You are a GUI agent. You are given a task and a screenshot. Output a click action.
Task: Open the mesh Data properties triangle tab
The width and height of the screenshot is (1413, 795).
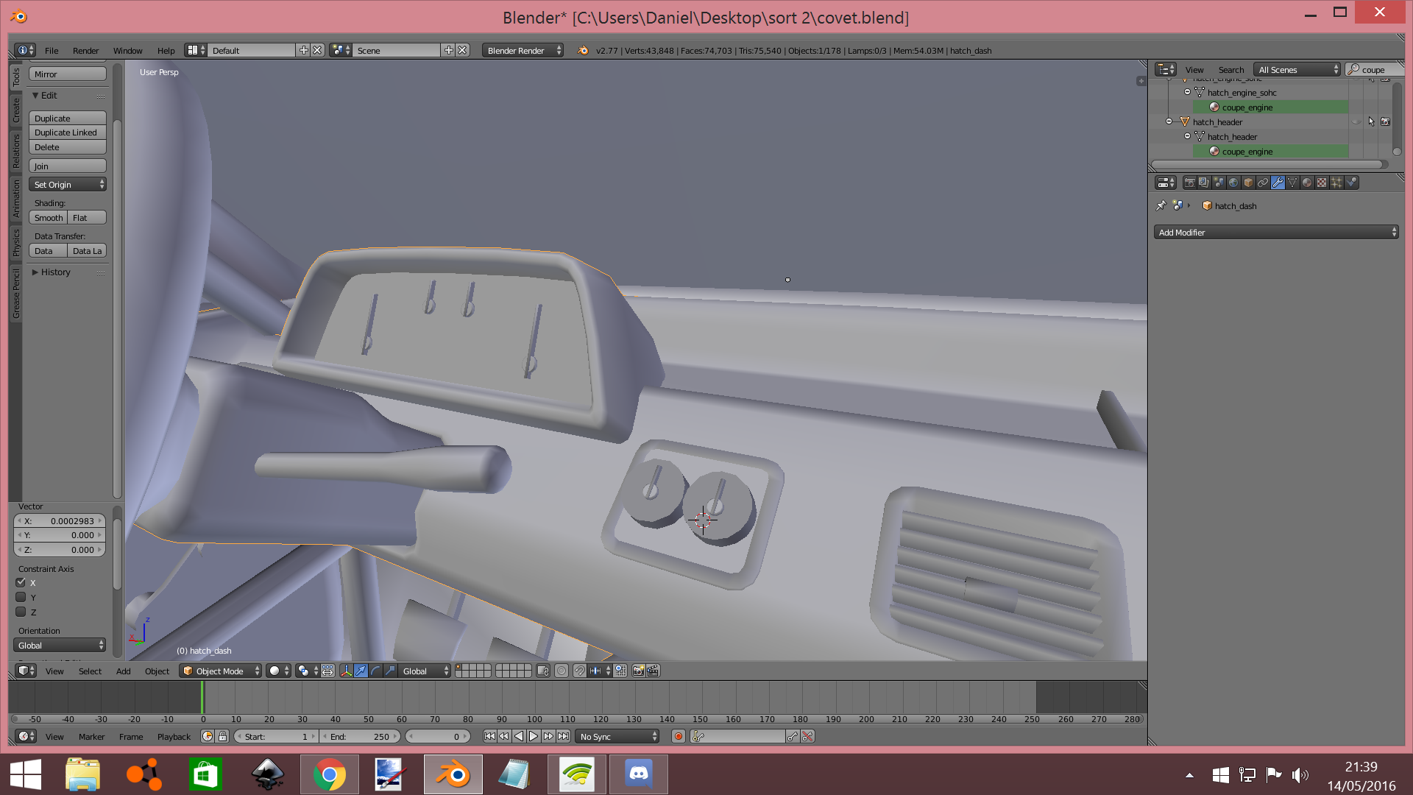[1292, 183]
